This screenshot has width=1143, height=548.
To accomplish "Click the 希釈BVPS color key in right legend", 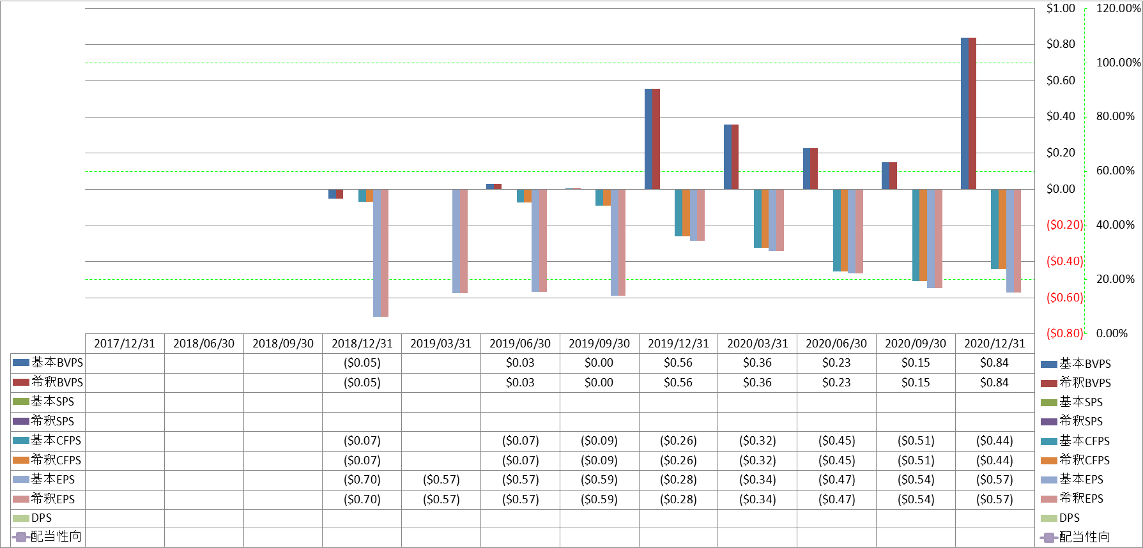I will click(1048, 383).
